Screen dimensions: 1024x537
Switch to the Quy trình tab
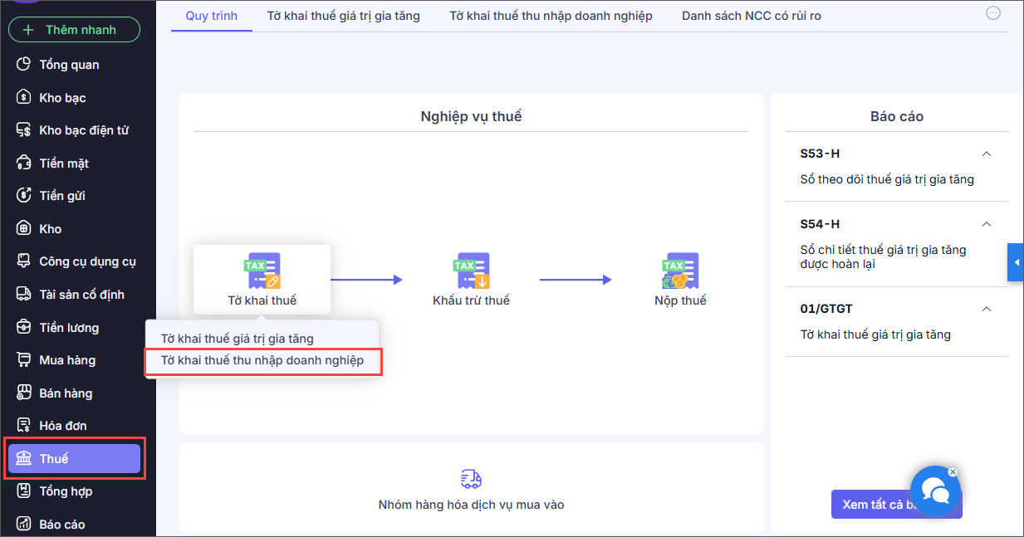[x=211, y=16]
